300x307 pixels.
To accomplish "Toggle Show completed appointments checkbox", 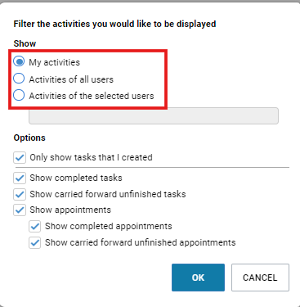I will (35, 226).
